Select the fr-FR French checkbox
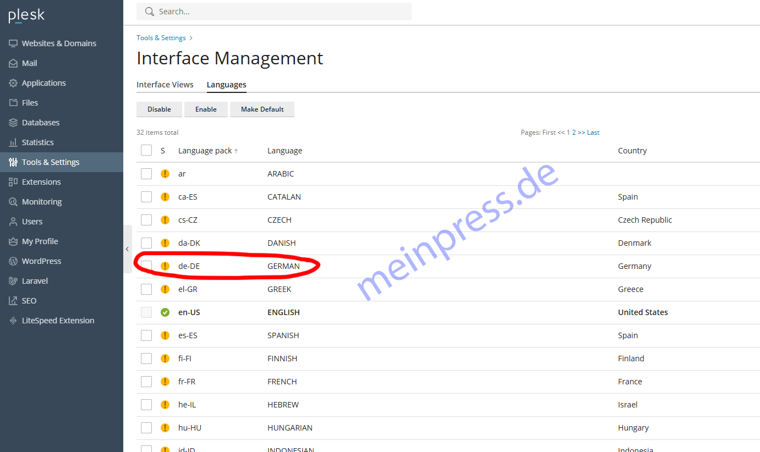 pyautogui.click(x=146, y=382)
